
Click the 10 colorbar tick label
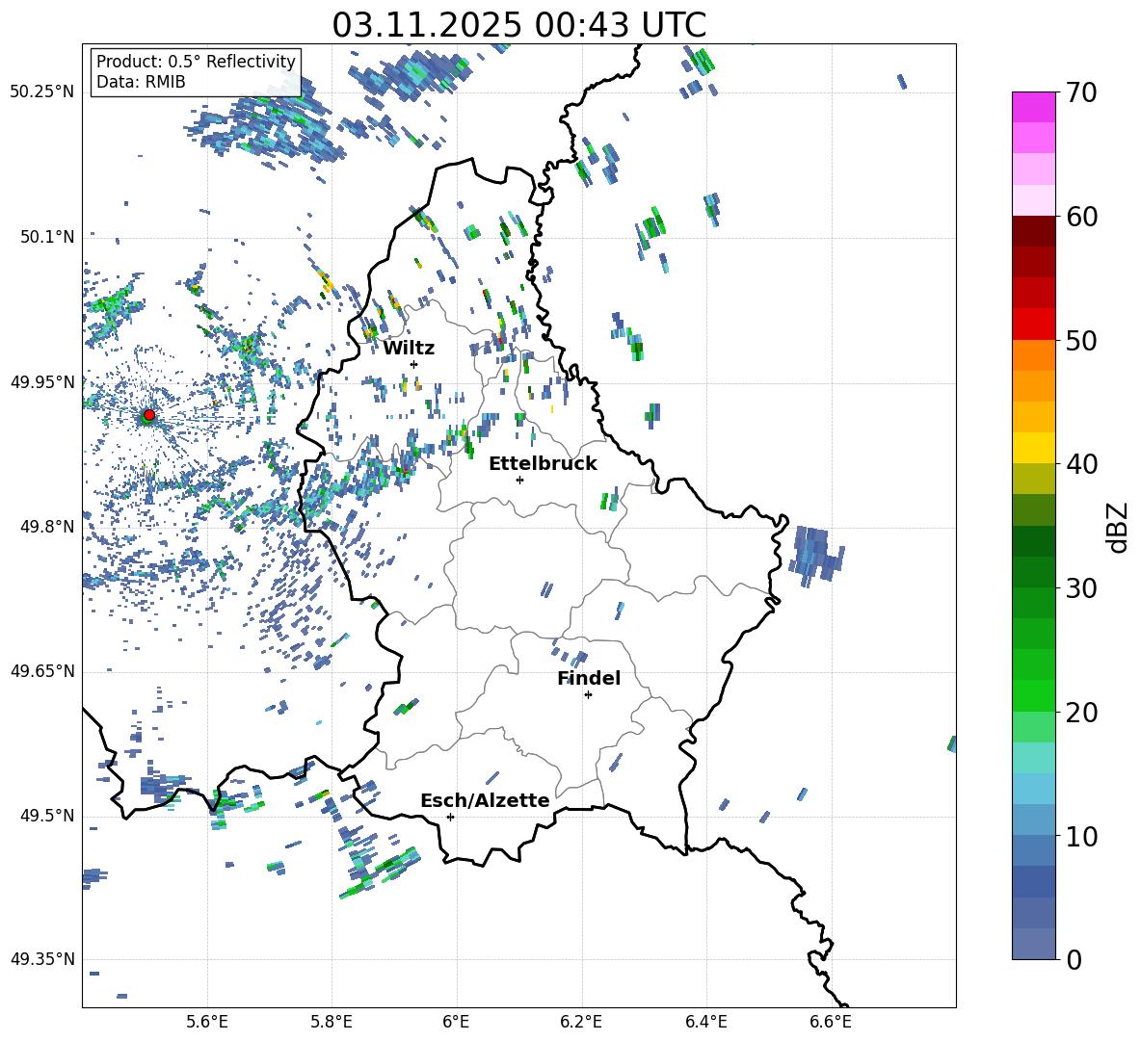pyautogui.click(x=1082, y=836)
